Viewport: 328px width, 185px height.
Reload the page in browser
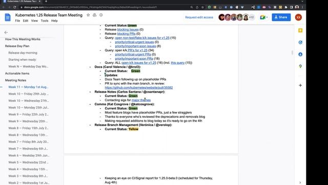(15, 7)
